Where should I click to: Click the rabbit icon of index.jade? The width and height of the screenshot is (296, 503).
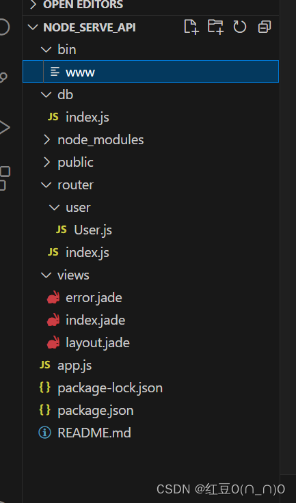coord(53,320)
